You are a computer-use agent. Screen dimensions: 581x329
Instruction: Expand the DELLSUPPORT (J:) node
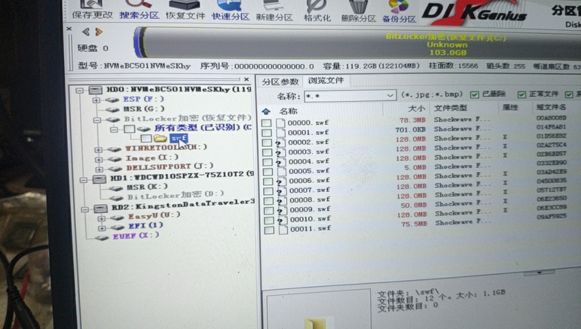[x=100, y=169]
